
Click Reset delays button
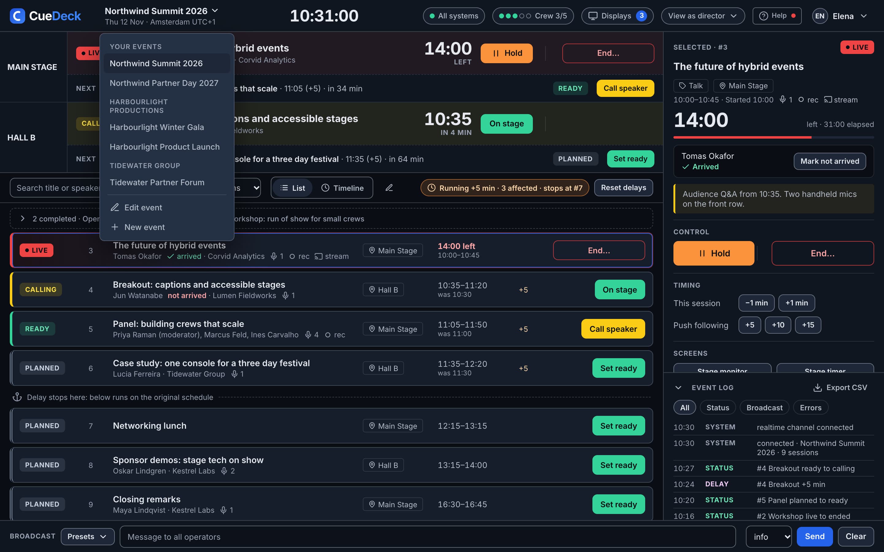coord(623,188)
